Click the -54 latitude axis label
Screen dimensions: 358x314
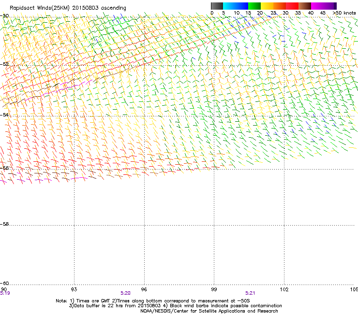coord(4,114)
